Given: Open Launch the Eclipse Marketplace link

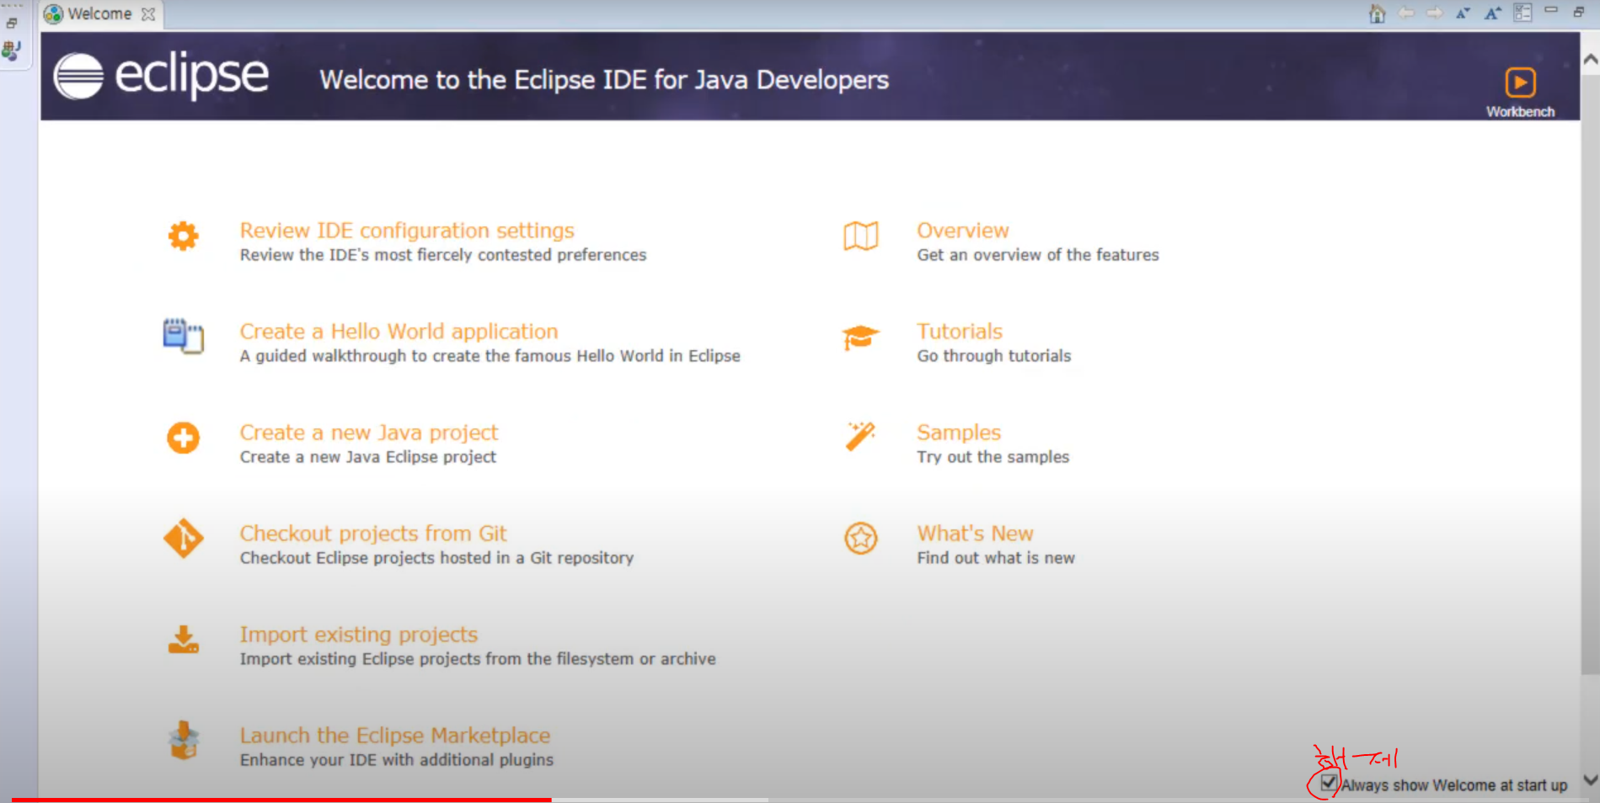Looking at the screenshot, I should click(395, 736).
